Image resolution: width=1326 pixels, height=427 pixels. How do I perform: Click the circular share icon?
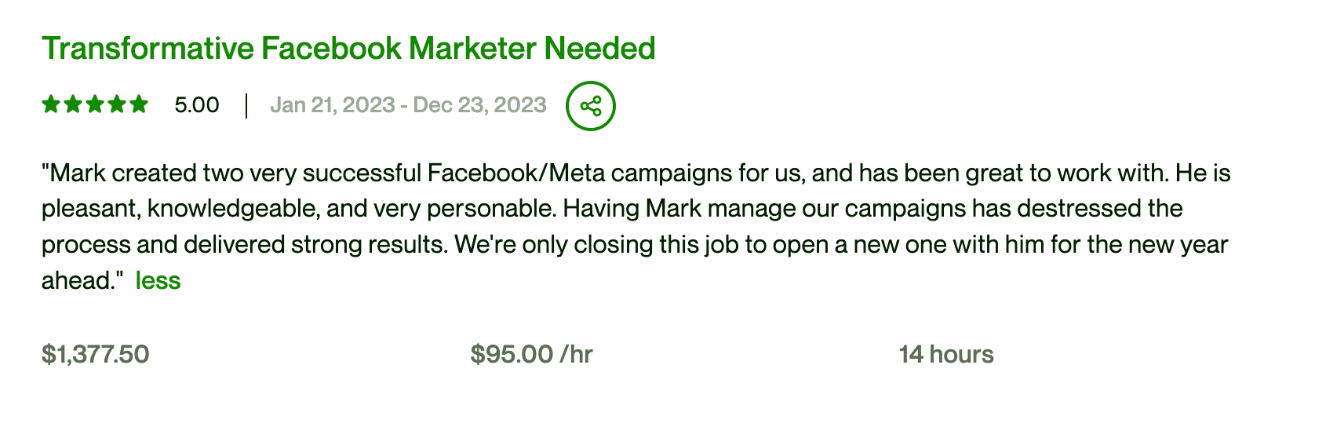[591, 106]
